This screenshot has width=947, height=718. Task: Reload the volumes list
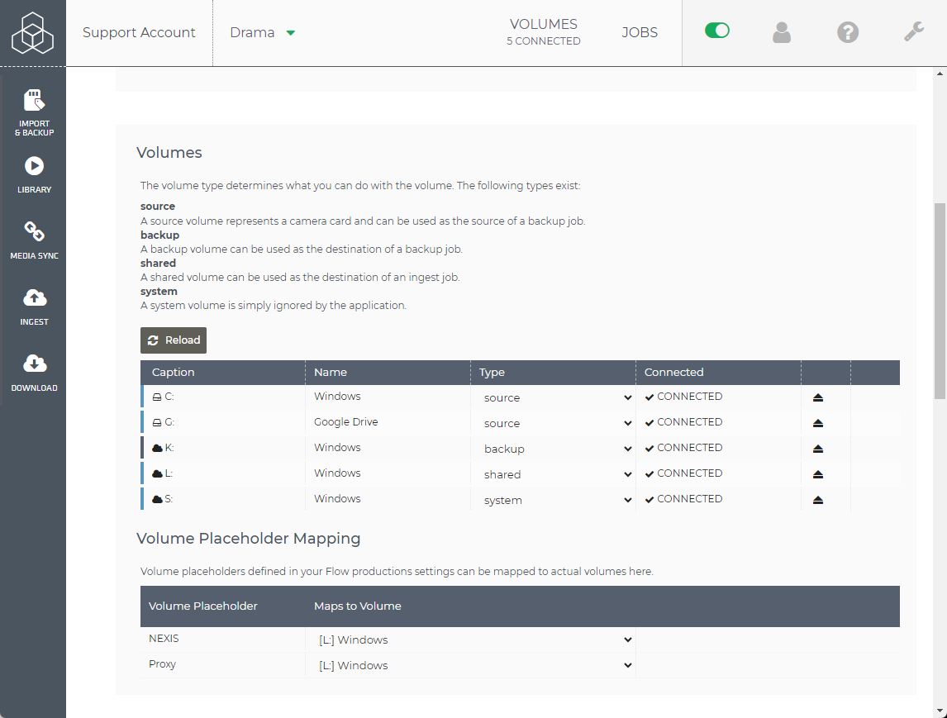(174, 340)
